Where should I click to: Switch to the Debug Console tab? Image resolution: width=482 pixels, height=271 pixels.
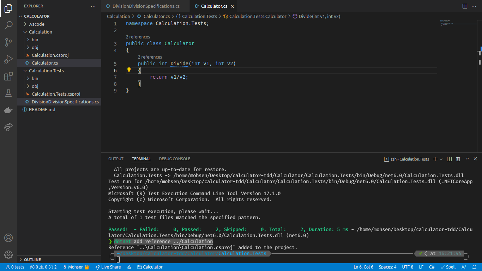pyautogui.click(x=174, y=159)
